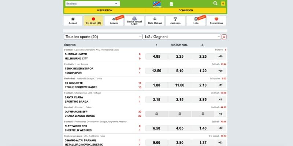Select 2.10 odds for Etoile Sportive Rades

[203, 85]
